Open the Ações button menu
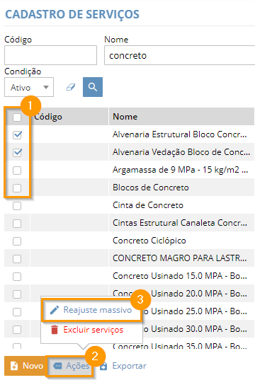Screen dimensions: 255x380 pos(71,366)
